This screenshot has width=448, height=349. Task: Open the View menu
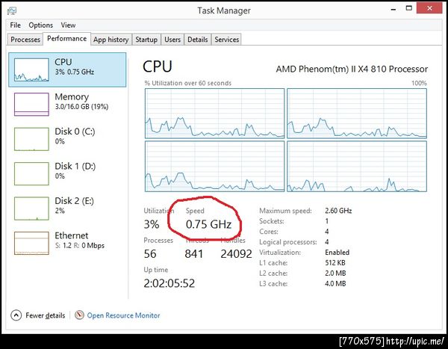click(68, 25)
